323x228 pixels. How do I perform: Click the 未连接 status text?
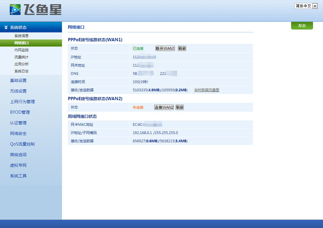click(138, 107)
